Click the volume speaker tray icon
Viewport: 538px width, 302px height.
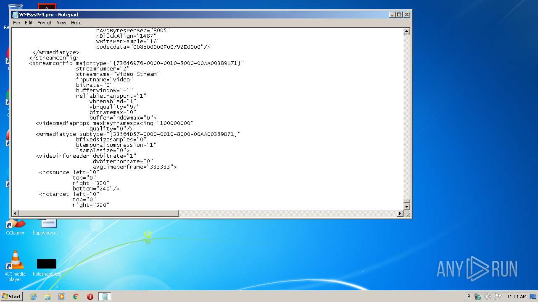[x=488, y=297]
